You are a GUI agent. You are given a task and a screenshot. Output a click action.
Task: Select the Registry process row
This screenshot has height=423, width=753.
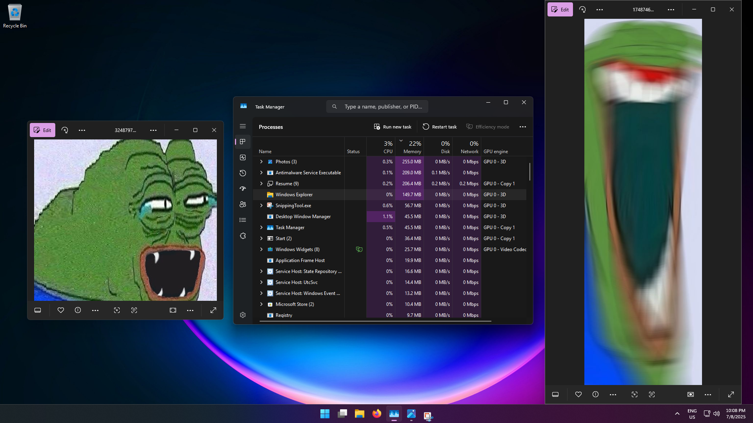click(x=389, y=315)
